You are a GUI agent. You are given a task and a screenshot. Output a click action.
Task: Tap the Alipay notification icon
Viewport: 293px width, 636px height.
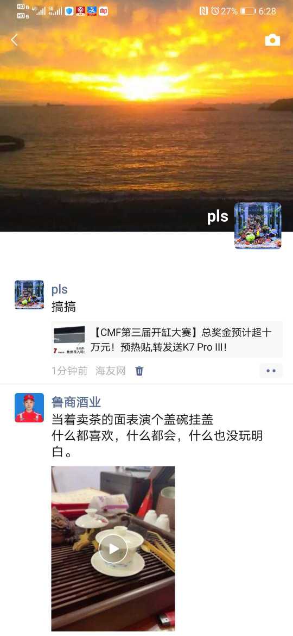(92, 11)
